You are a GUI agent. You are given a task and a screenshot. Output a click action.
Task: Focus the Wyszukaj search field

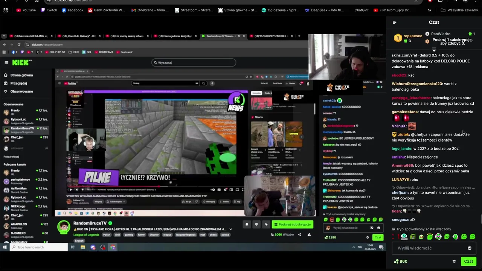(194, 62)
